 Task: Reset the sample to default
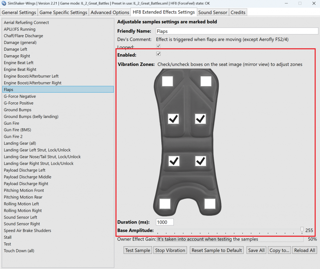[217, 250]
